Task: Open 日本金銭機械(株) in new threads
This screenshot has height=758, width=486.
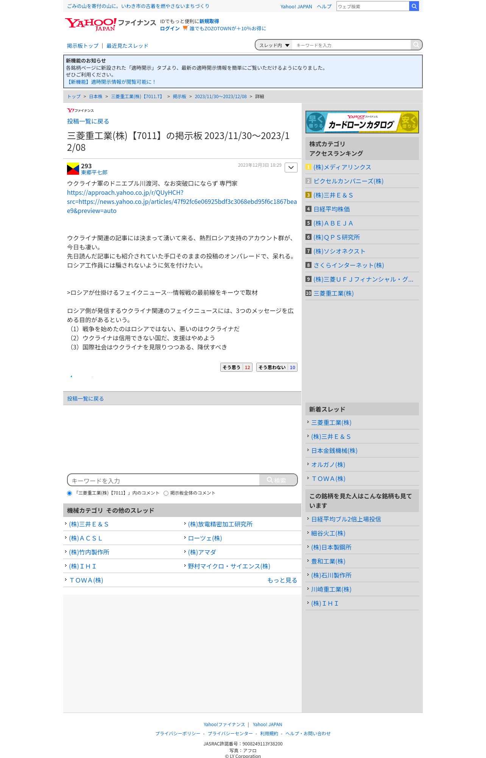Action: (334, 451)
